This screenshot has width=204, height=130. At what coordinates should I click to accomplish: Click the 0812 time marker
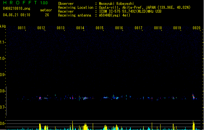point(41,28)
